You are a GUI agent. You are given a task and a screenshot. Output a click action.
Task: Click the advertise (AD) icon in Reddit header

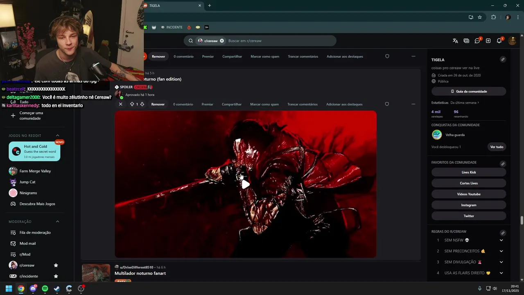tap(466, 41)
